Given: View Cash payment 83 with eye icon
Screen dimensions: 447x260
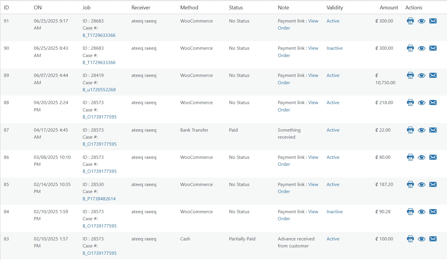Looking at the screenshot, I should (422, 239).
